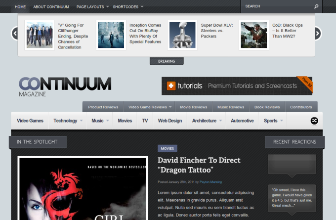Viewport: 336px width, 220px height.
Task: Open David Fincher Dragon Tattoo headline
Action: click(199, 165)
